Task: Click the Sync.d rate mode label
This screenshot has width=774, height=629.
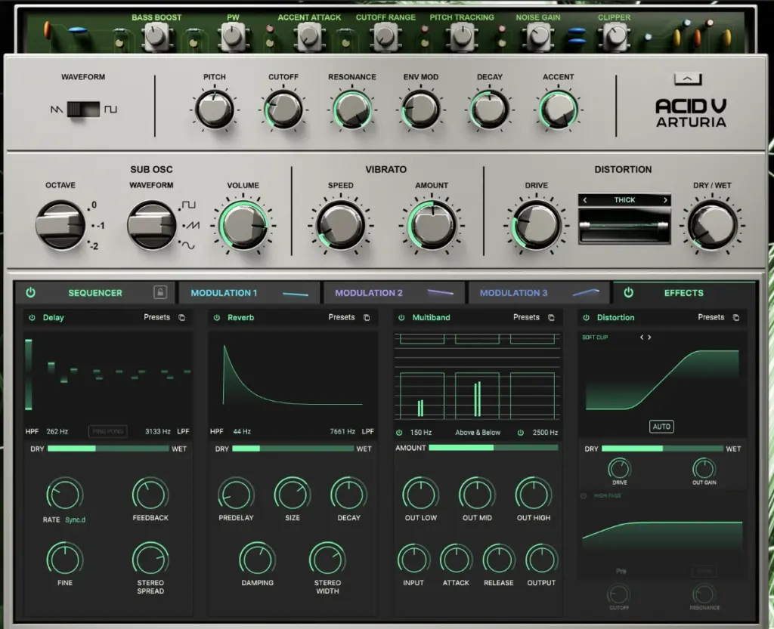Action: [x=75, y=520]
